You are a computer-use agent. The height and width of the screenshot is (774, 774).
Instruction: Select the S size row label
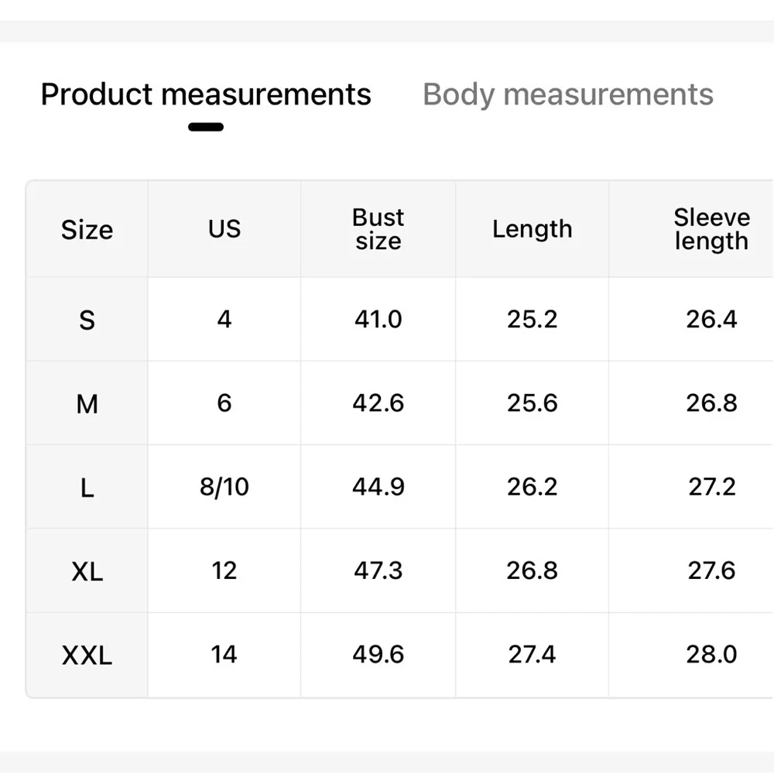(x=87, y=320)
